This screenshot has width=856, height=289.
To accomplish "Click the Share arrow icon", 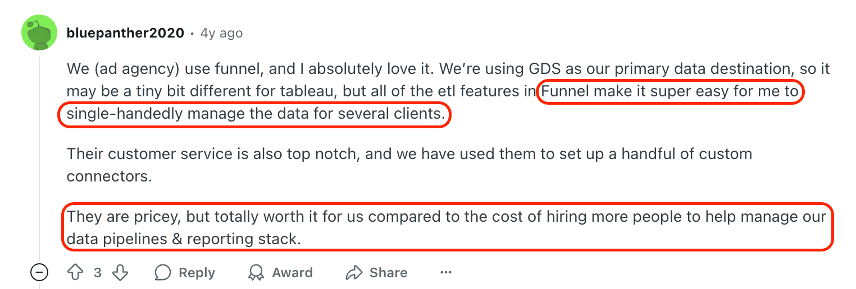I will pos(354,273).
